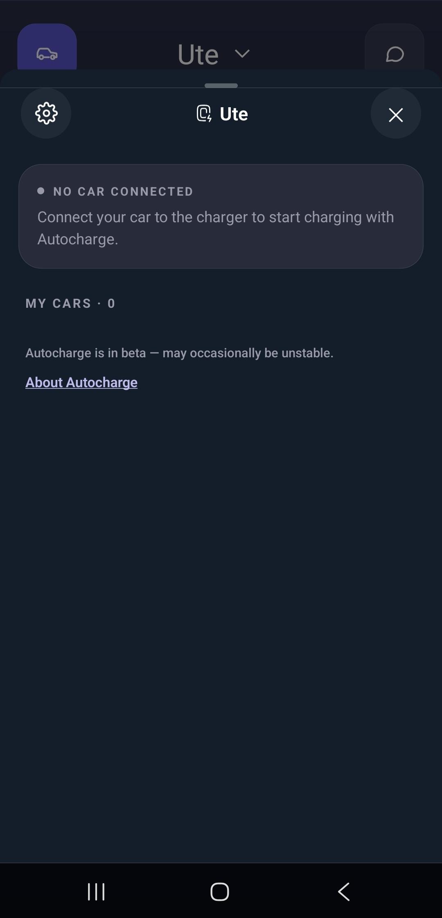Viewport: 442px width, 918px height.
Task: Open the Ute selector title at top
Action: point(198,54)
